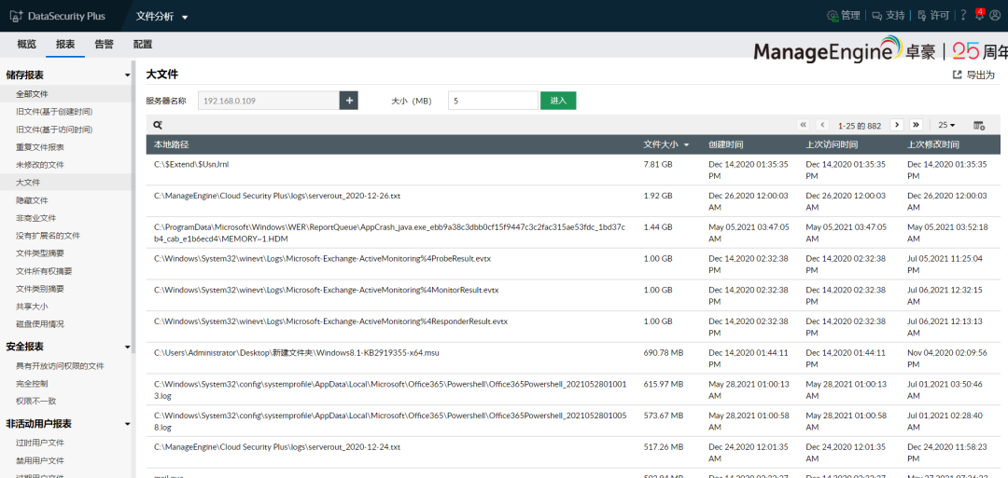Select 隐藏文件 in the sidebar
The height and width of the screenshot is (478, 1008).
coord(33,200)
